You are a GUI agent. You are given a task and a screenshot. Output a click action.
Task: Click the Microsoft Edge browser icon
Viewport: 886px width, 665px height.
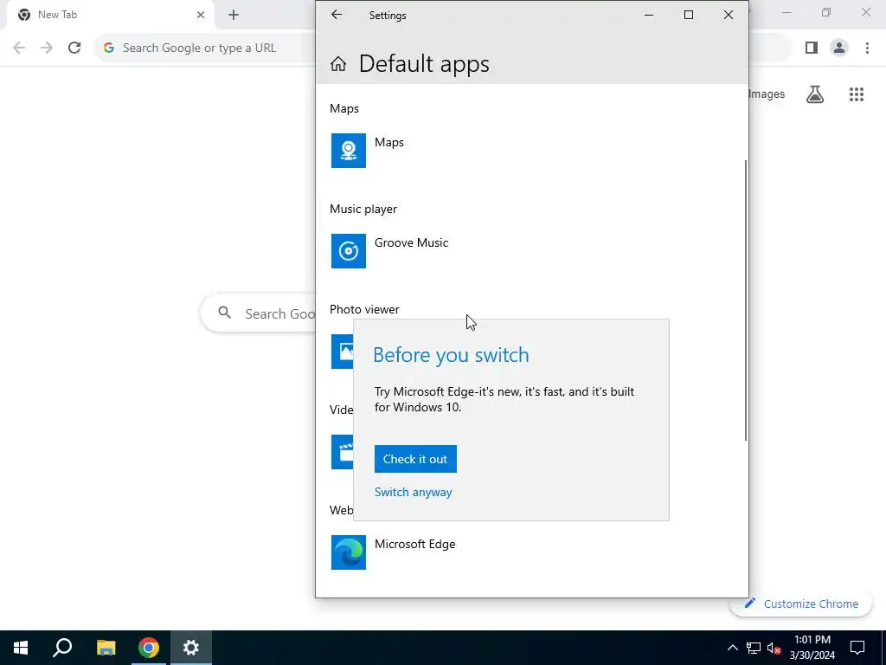click(348, 552)
